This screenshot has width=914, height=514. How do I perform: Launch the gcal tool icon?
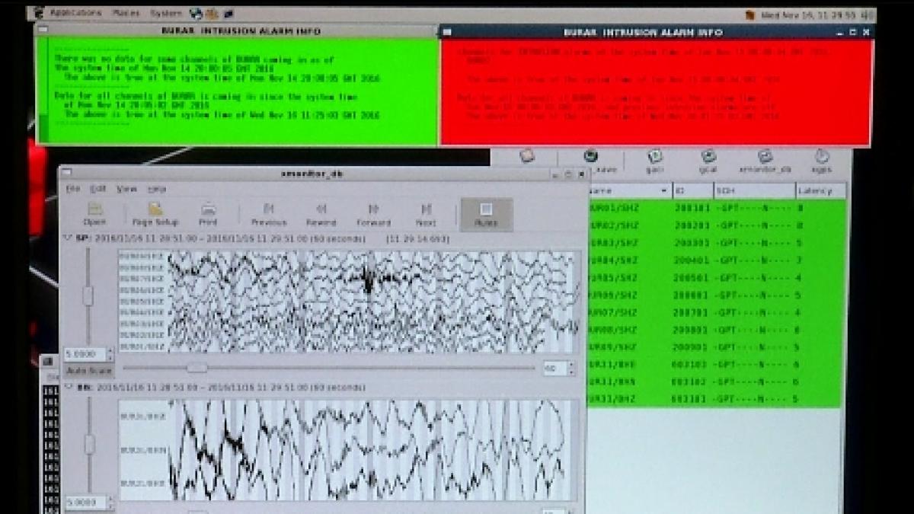(708, 160)
